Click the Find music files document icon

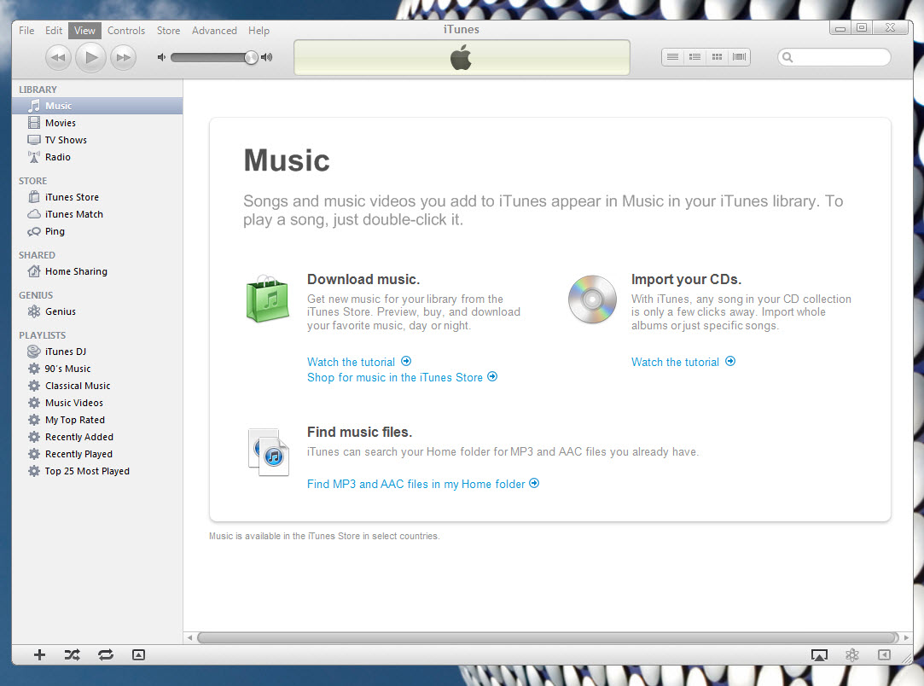coord(269,452)
